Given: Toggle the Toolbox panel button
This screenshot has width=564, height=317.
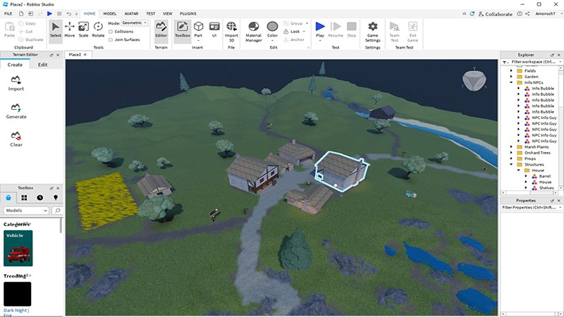Looking at the screenshot, I should pyautogui.click(x=183, y=30).
